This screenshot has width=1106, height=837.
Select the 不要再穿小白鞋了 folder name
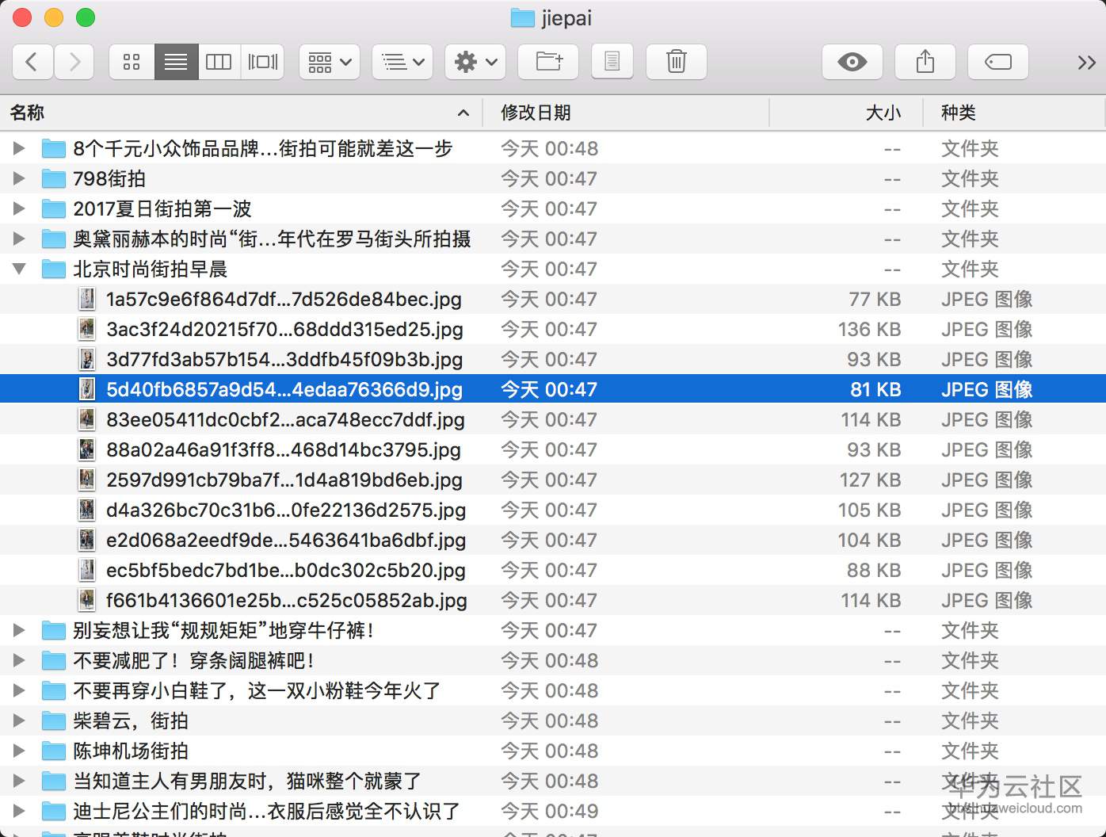pos(257,690)
